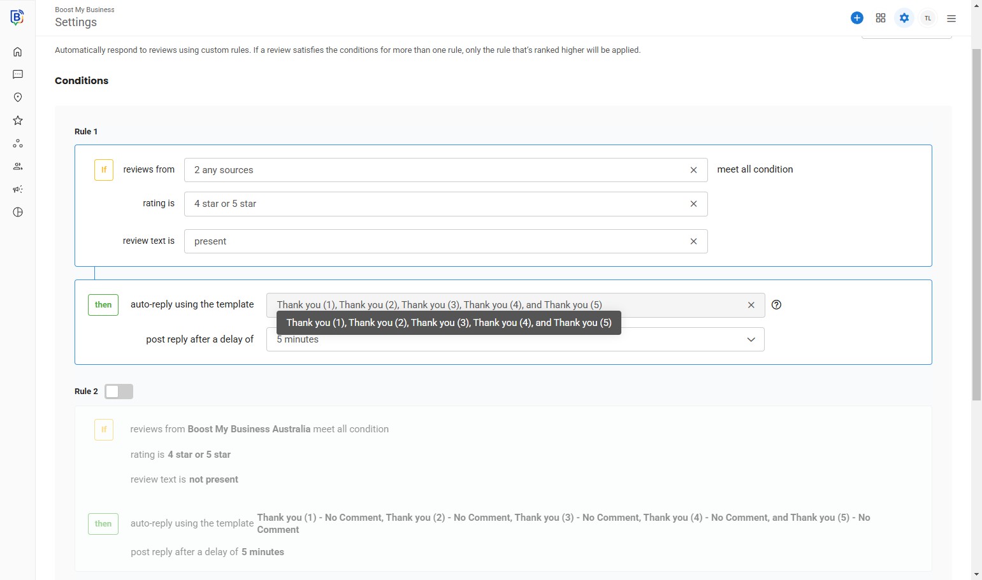Open the apps grid icon
The image size is (982, 580).
point(881,18)
